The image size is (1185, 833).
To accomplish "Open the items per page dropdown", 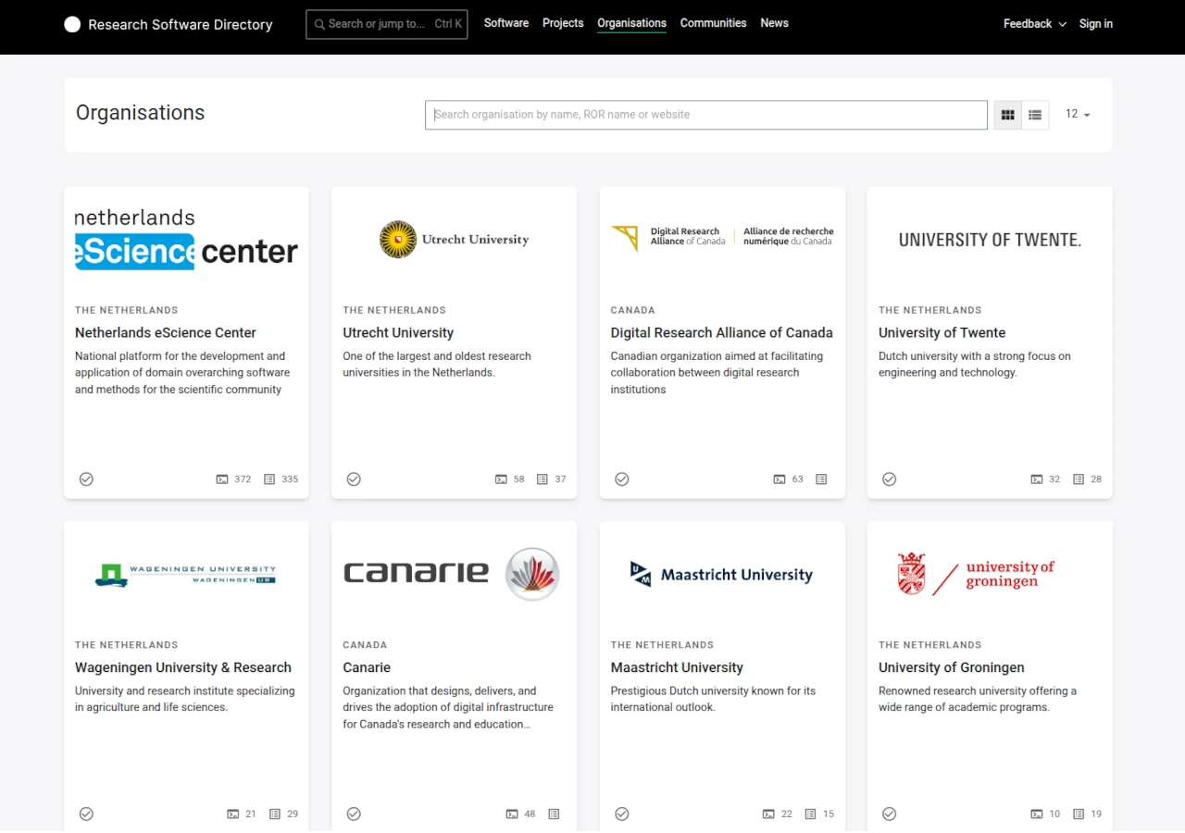I will (1078, 114).
